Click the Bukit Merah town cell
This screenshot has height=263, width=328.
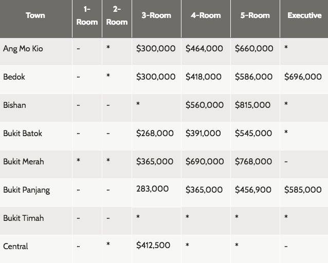pos(23,162)
